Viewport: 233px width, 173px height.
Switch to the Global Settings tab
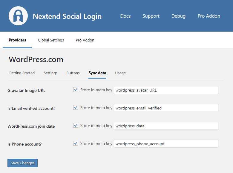51,40
